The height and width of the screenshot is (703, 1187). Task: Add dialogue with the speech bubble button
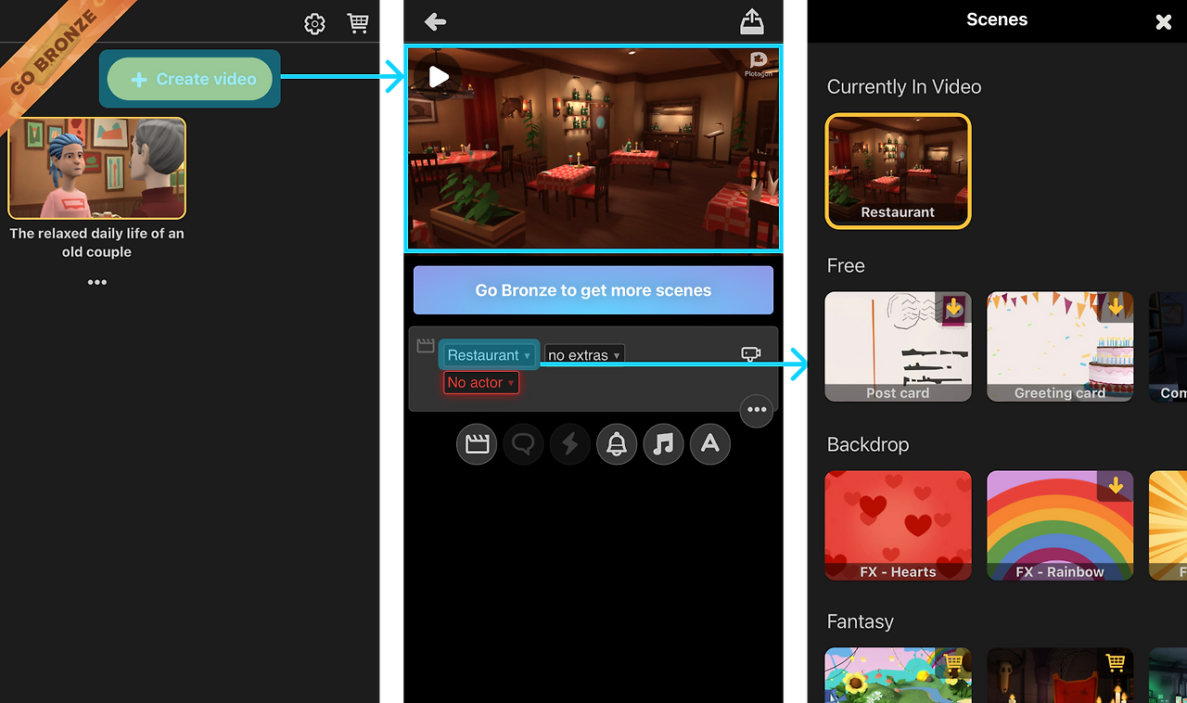pos(523,445)
